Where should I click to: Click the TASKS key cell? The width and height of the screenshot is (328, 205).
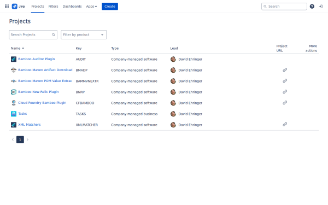pyautogui.click(x=81, y=114)
